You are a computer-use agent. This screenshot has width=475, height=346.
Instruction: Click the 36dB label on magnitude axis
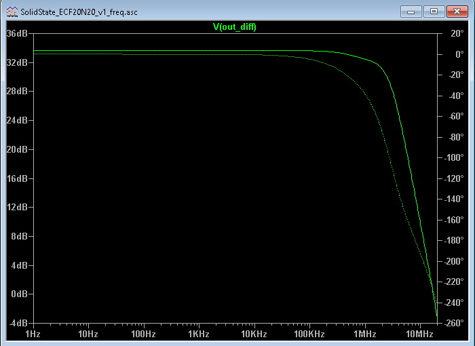(17, 33)
